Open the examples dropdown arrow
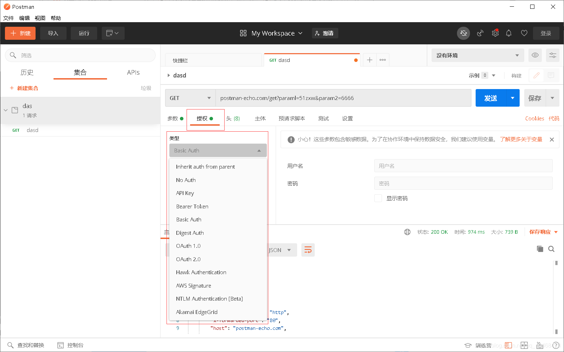This screenshot has width=564, height=352. 494,75
